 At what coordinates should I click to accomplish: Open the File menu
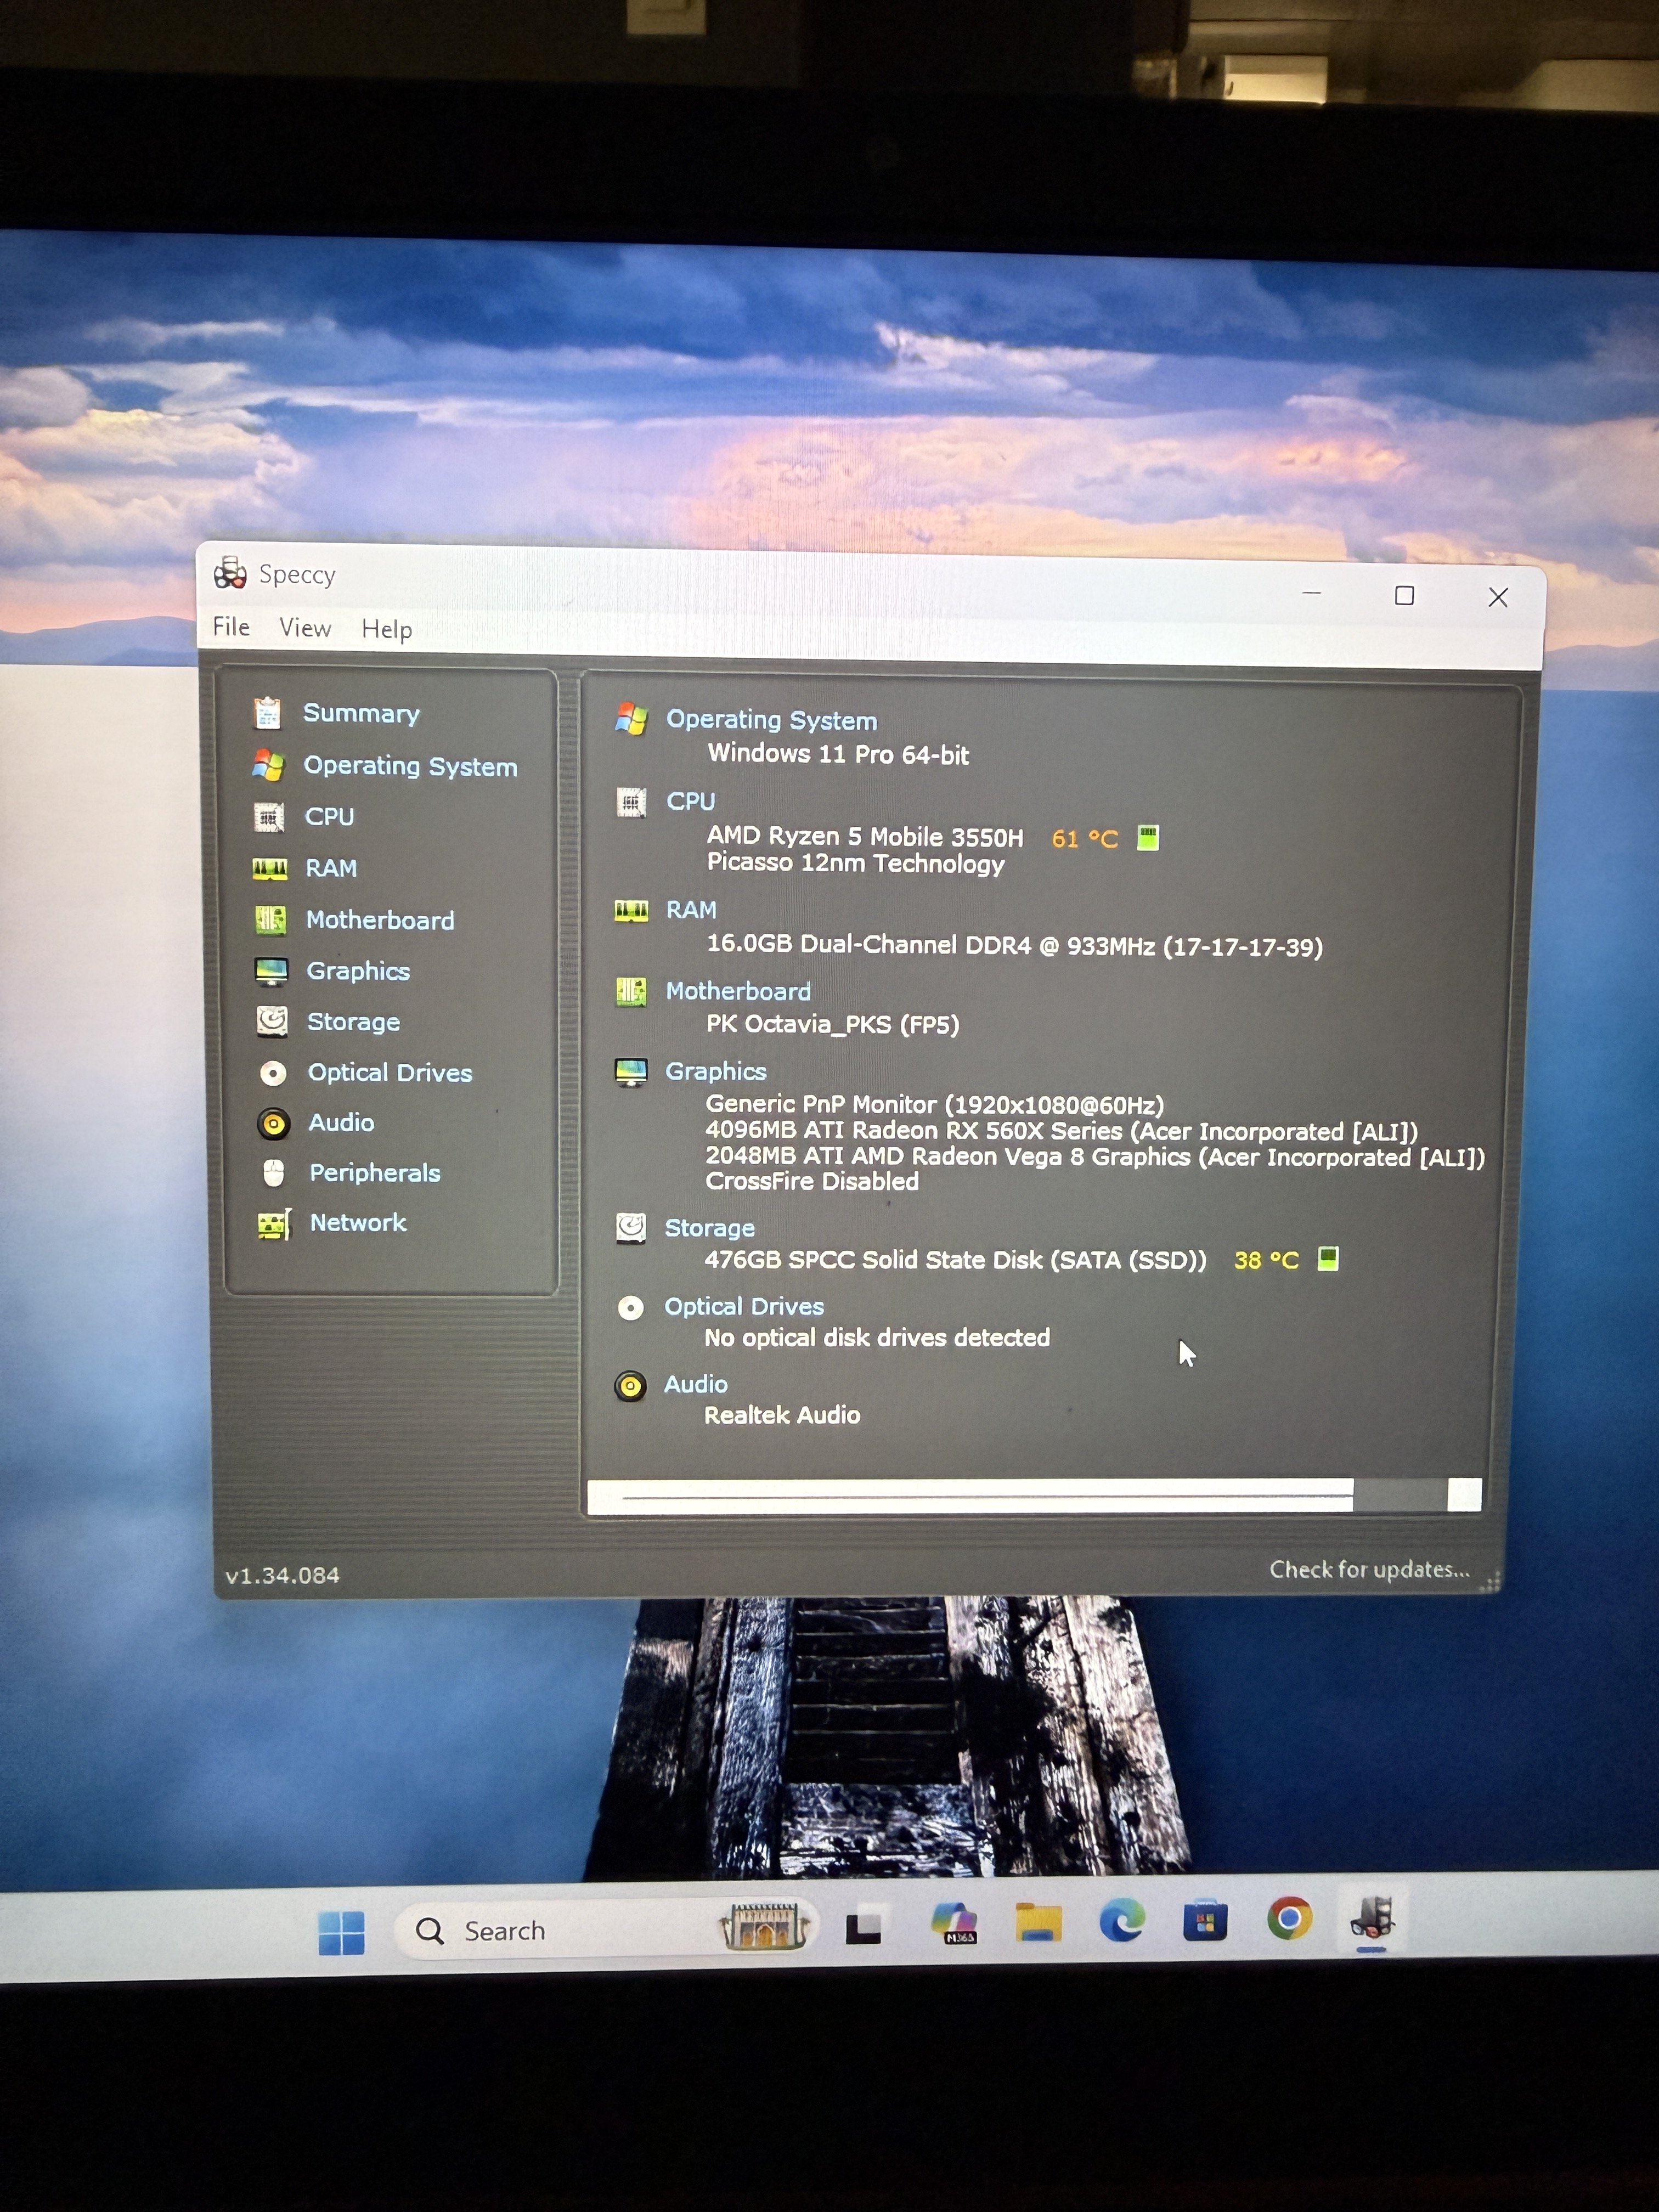coord(231,626)
